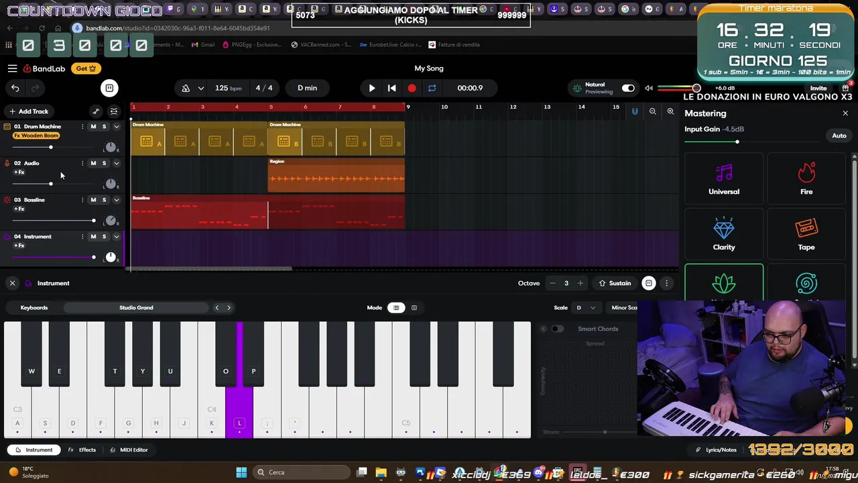The height and width of the screenshot is (483, 858).
Task: Open the metronome settings dropdown arrow
Action: click(x=200, y=88)
